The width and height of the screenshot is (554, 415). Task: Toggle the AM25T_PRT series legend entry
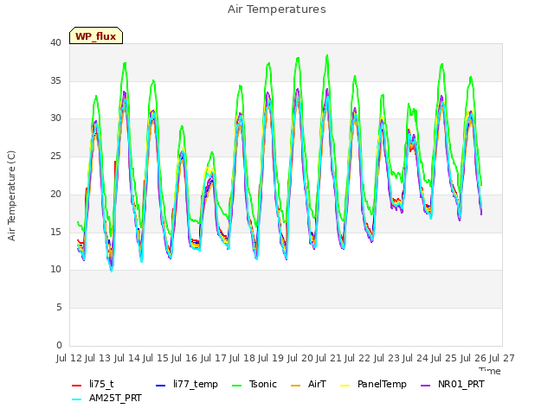pyautogui.click(x=106, y=398)
